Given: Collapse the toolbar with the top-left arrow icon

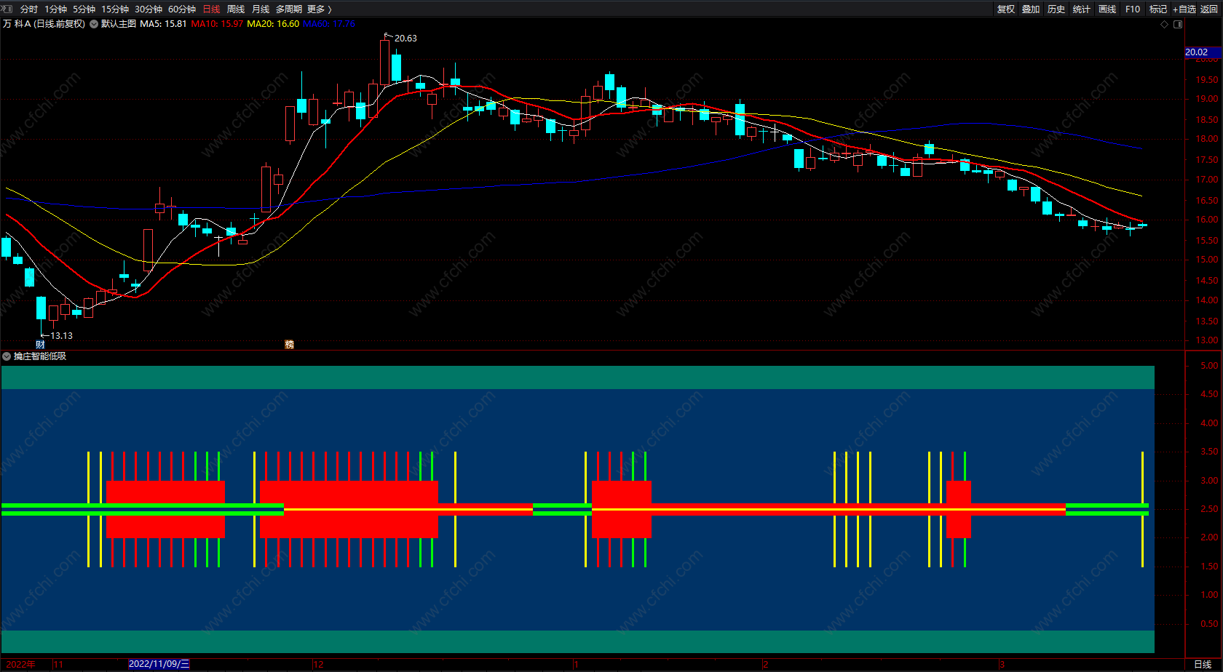Looking at the screenshot, I should click(x=7, y=9).
